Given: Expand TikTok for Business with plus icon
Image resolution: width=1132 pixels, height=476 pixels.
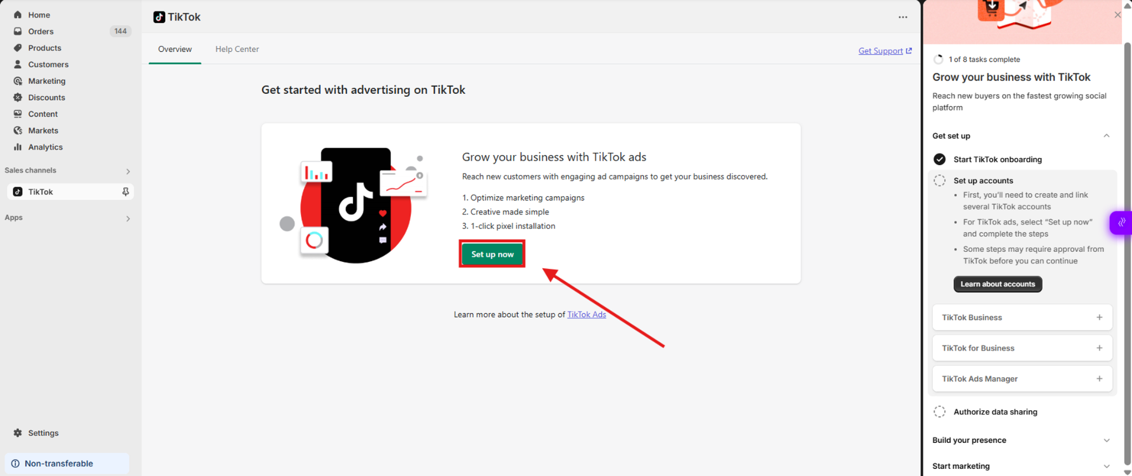Looking at the screenshot, I should pyautogui.click(x=1099, y=348).
